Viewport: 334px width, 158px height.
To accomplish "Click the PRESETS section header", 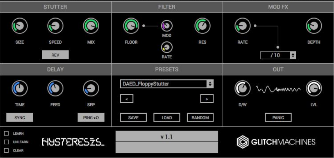I will (x=167, y=69).
